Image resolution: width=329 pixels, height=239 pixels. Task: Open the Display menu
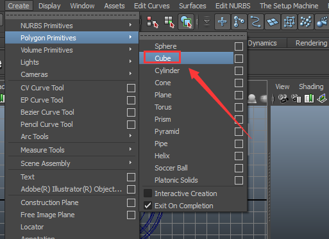(49, 6)
